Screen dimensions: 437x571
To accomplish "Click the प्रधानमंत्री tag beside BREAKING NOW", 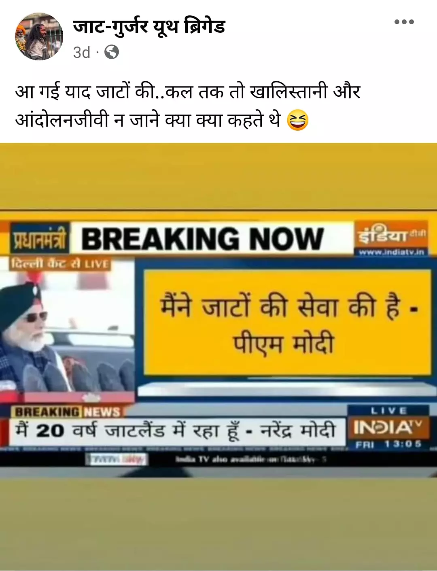I will [x=39, y=239].
